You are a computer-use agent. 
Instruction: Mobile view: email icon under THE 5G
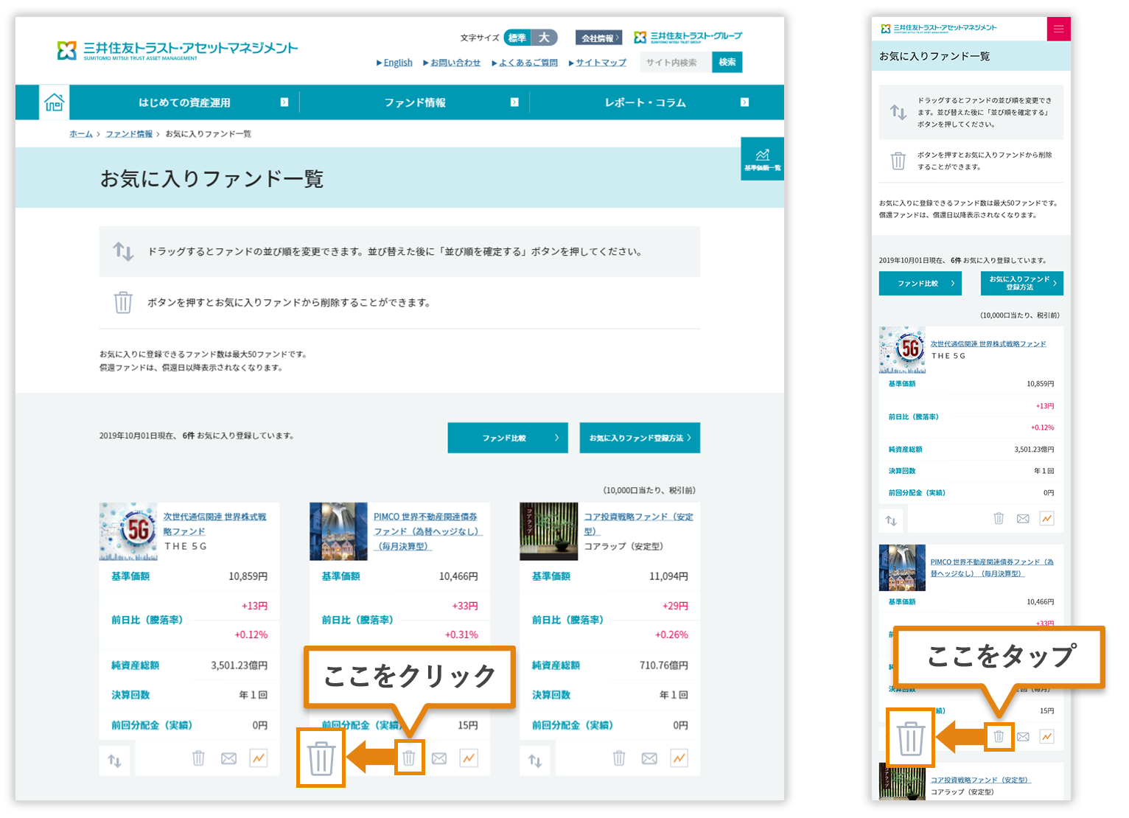(1023, 519)
